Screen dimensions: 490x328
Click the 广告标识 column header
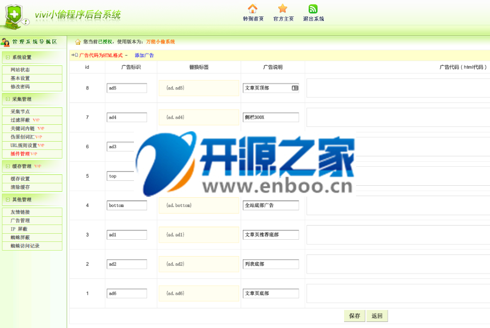pyautogui.click(x=131, y=67)
